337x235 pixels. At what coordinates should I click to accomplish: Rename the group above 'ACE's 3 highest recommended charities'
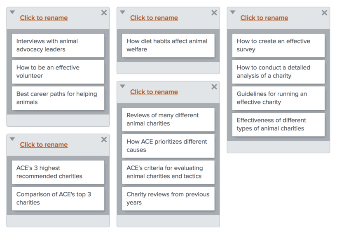coord(44,144)
